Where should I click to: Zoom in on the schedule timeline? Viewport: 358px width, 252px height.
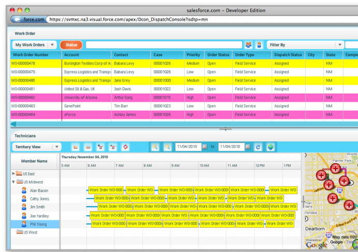pyautogui.click(x=155, y=147)
